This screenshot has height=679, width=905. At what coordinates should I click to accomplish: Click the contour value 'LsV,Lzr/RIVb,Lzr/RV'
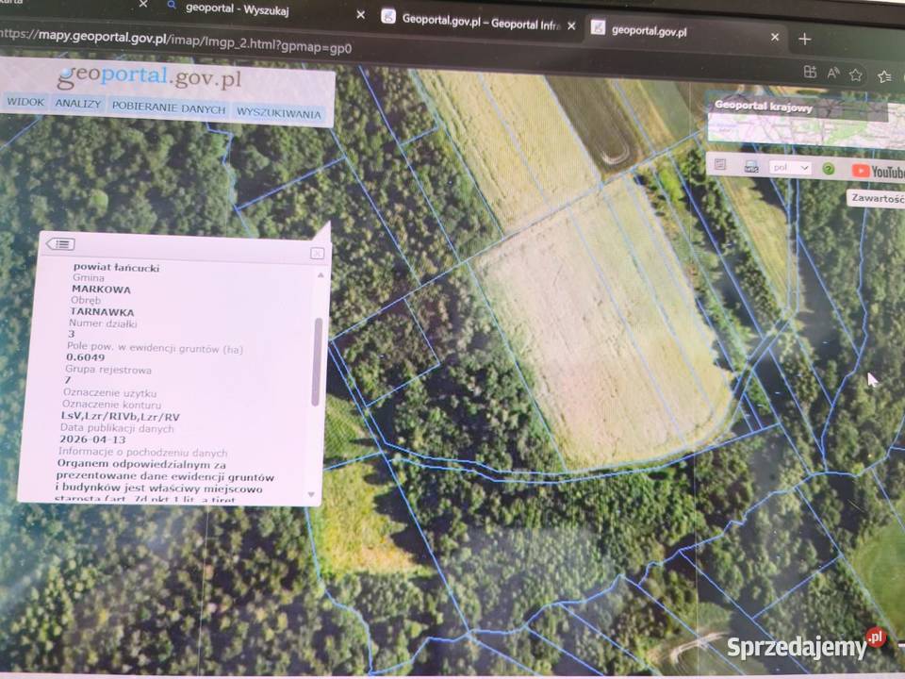click(121, 416)
